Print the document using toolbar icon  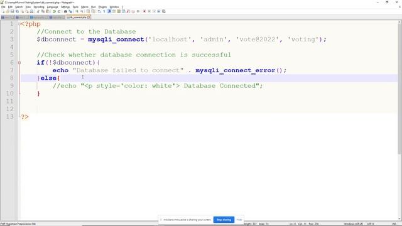[31, 11]
